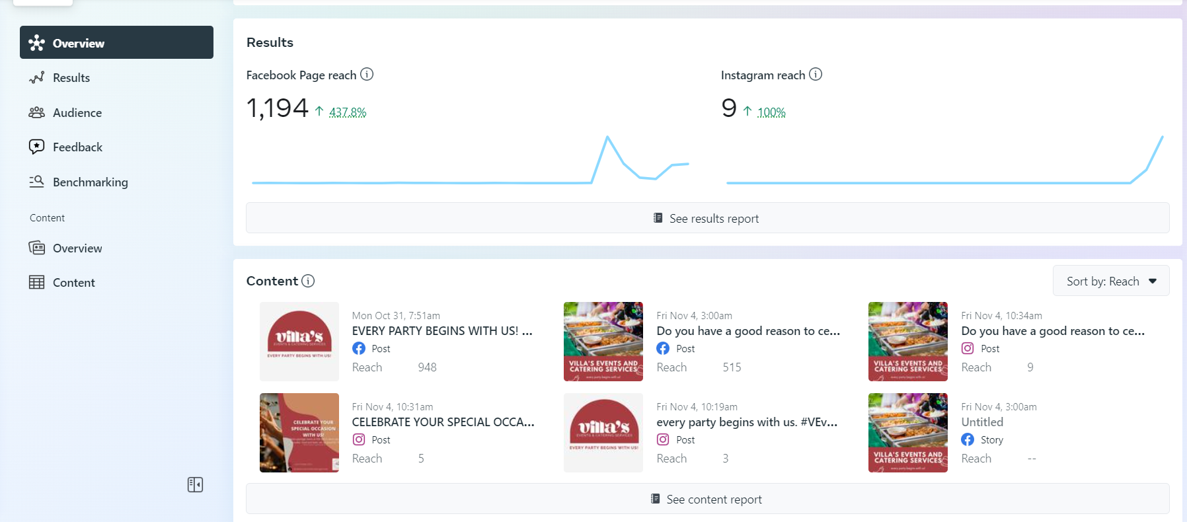Open the Villa's logo post thumbnail from Oct 31
This screenshot has height=522, width=1187.
(x=299, y=342)
